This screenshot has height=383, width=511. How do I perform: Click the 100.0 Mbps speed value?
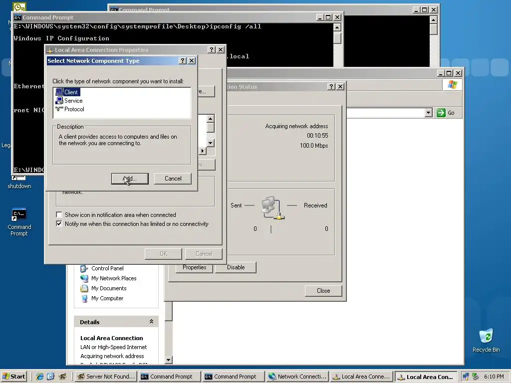pyautogui.click(x=314, y=146)
